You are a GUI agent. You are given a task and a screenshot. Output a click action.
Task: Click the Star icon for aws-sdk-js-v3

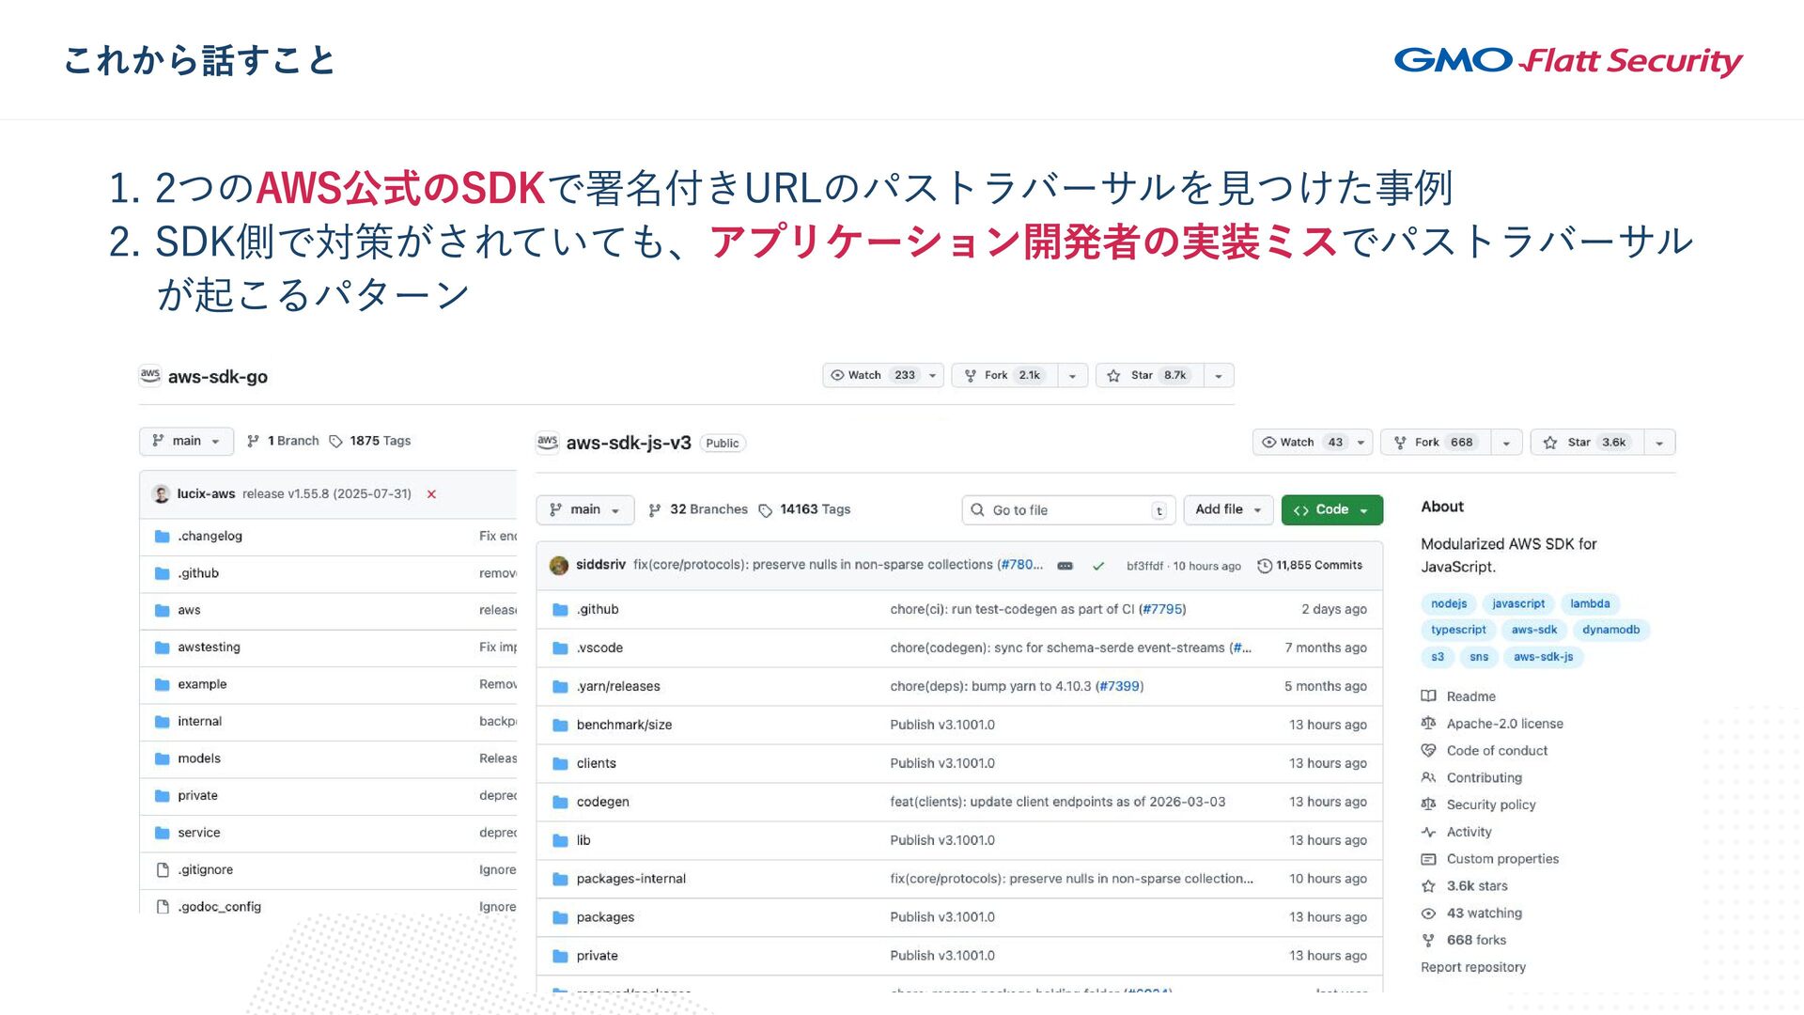[x=1550, y=443]
